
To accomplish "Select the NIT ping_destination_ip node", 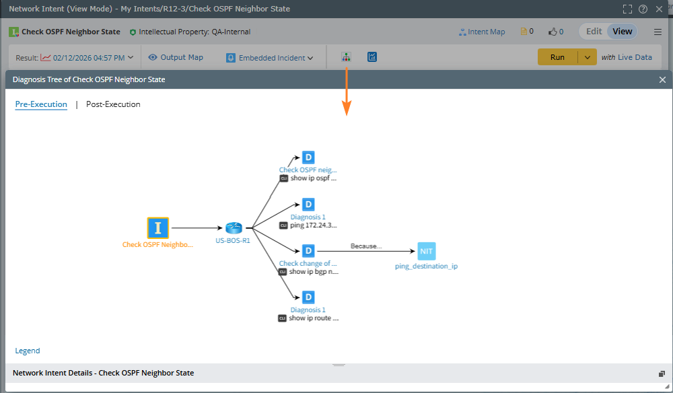I will [426, 251].
